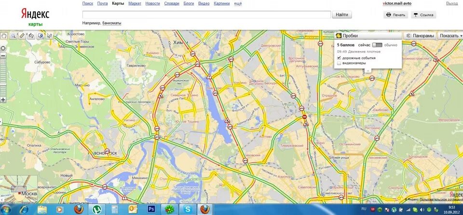Click the Яндекс logo

[x=35, y=14]
